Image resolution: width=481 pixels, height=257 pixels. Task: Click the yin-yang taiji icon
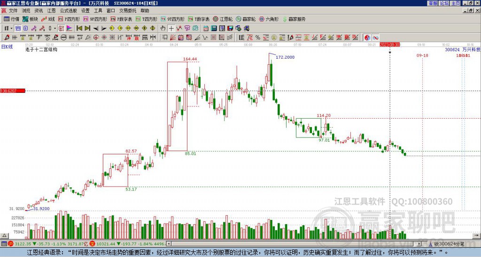(367, 38)
